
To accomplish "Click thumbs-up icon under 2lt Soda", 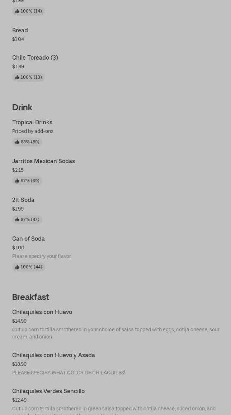I will pyautogui.click(x=17, y=220).
